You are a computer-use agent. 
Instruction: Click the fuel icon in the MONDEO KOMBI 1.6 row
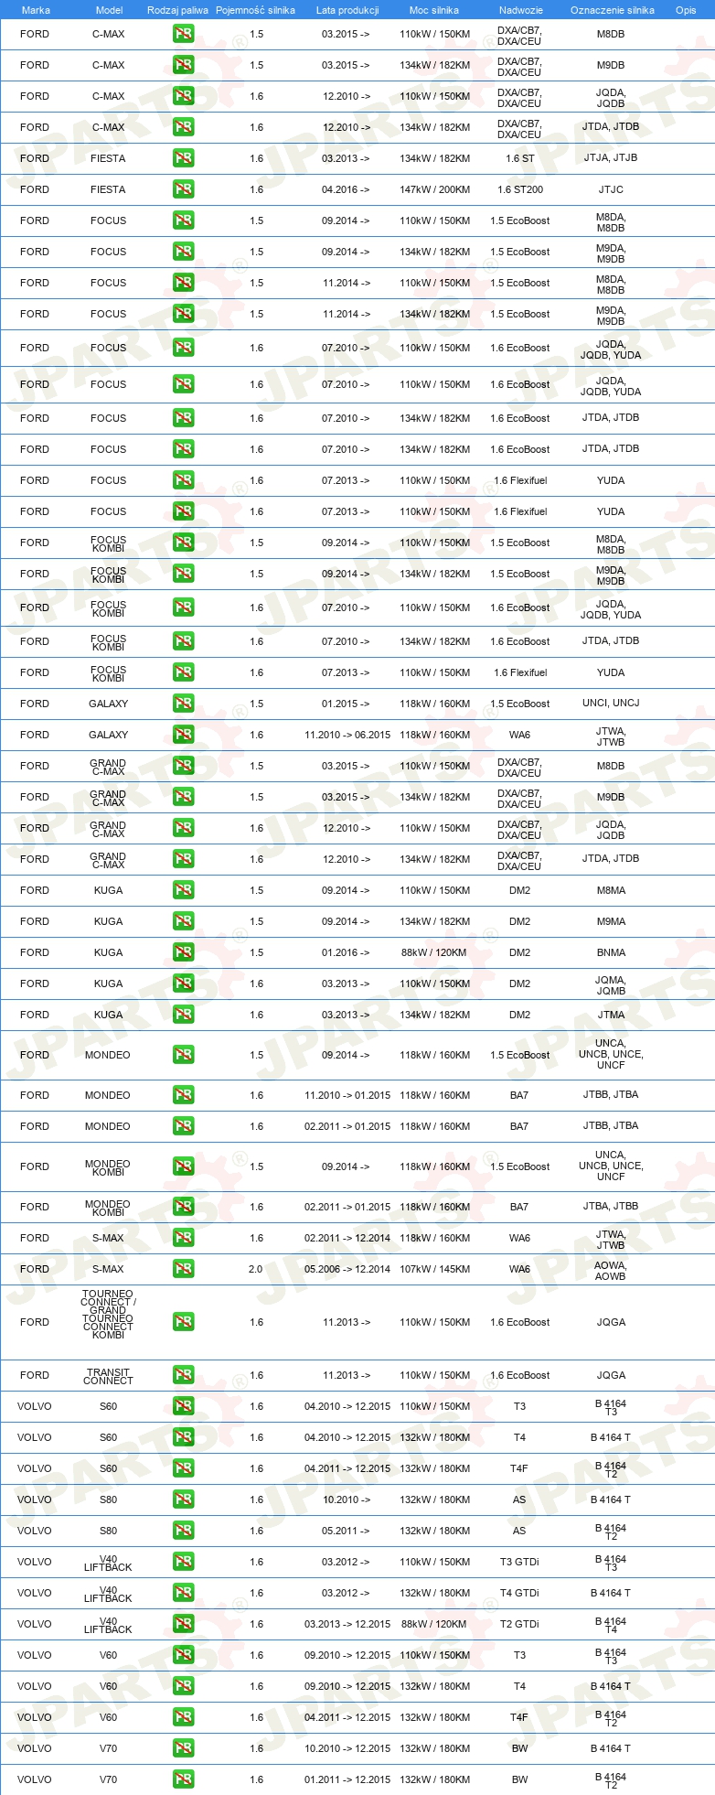tap(183, 1207)
